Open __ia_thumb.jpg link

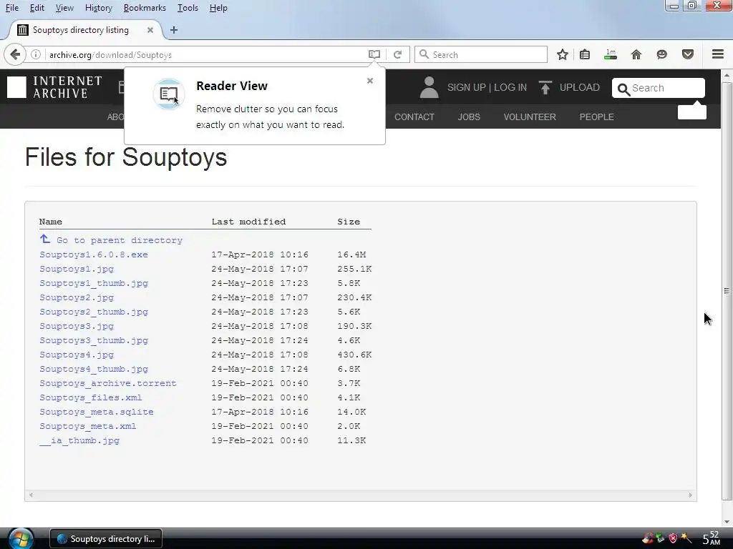click(x=79, y=440)
